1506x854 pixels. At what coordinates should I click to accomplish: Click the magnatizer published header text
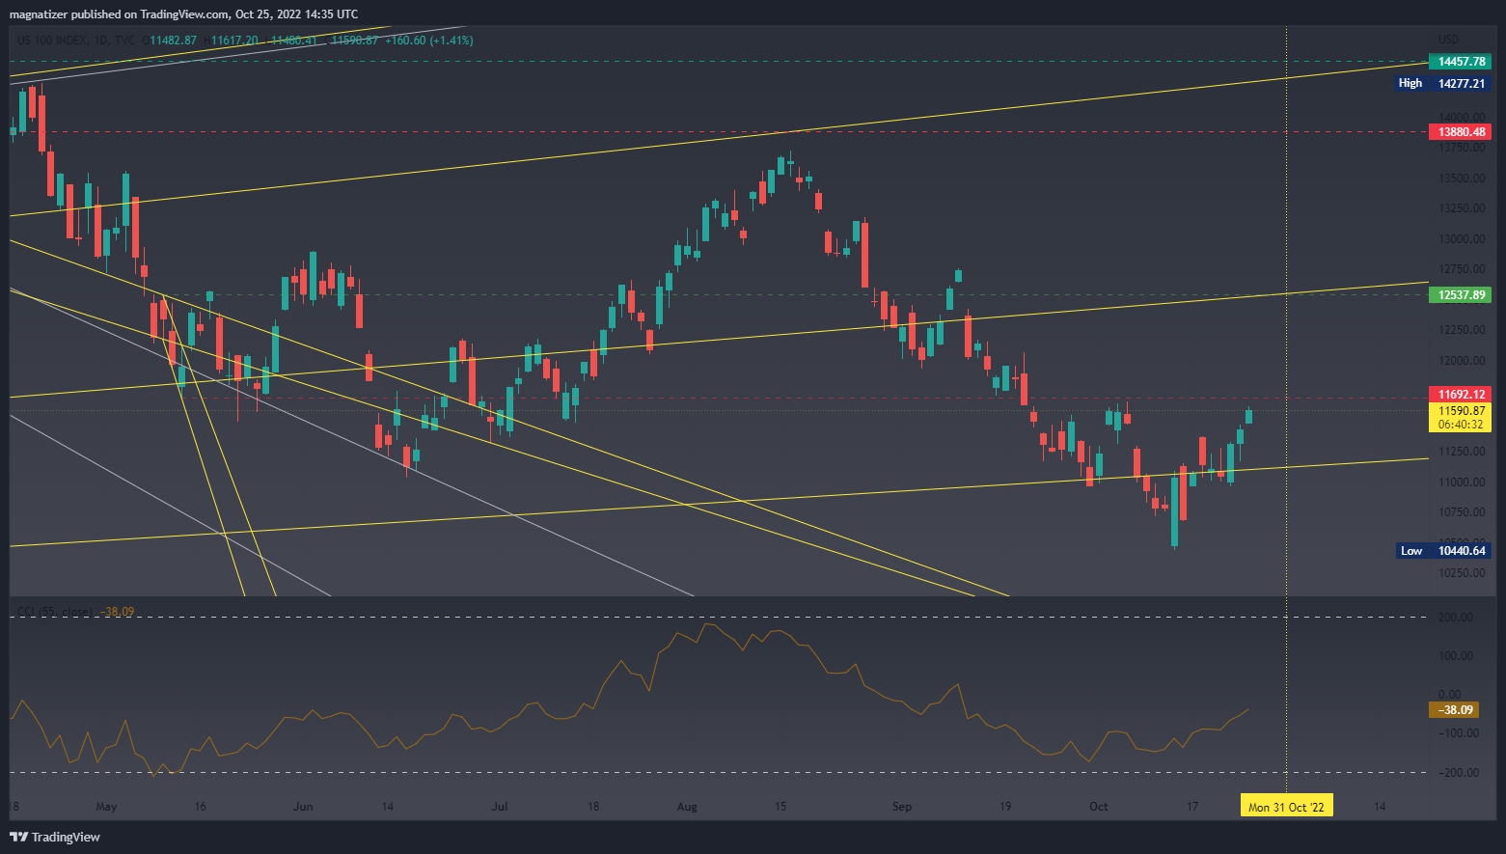183,14
